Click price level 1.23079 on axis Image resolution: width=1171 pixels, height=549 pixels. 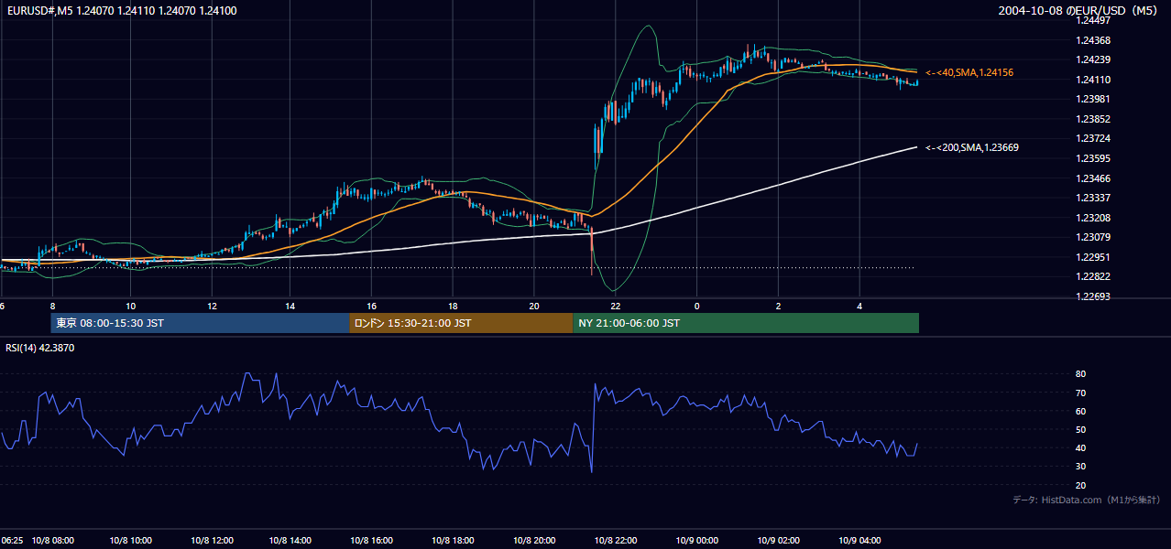1091,237
